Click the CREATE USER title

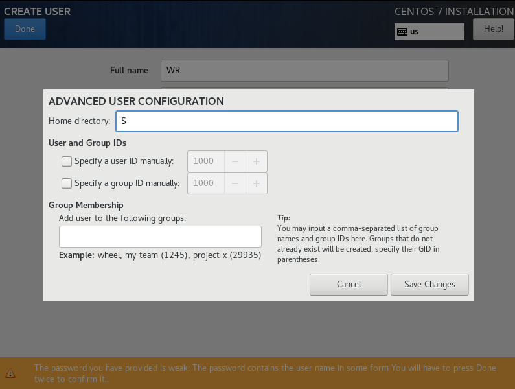(x=37, y=12)
